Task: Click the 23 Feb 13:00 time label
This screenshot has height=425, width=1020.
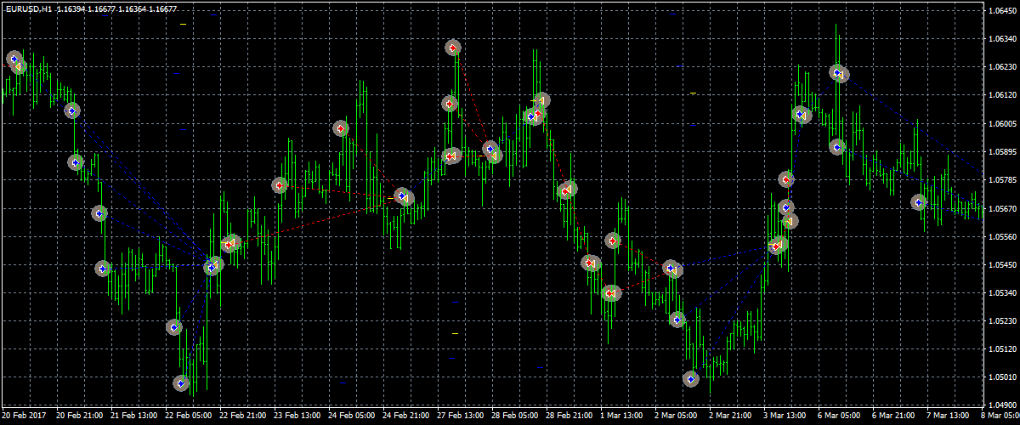Action: click(x=297, y=416)
